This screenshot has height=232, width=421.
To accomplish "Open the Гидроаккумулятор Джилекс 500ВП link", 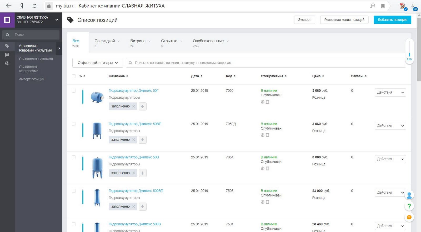I will [136, 191].
